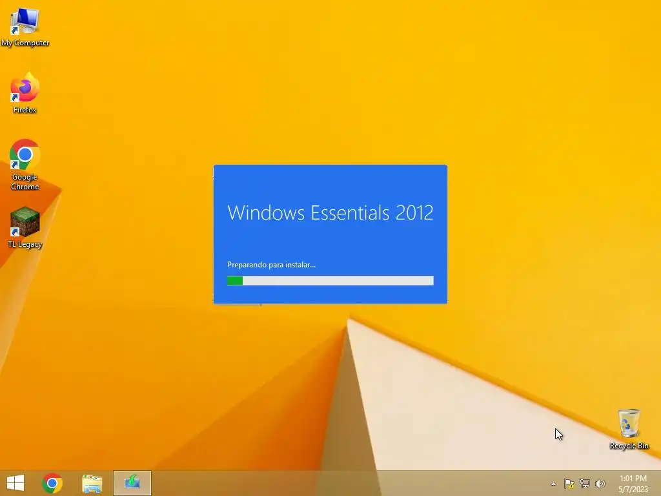This screenshot has width=661, height=496.
Task: Open the Recycle Bin on the desktop
Action: [629, 429]
